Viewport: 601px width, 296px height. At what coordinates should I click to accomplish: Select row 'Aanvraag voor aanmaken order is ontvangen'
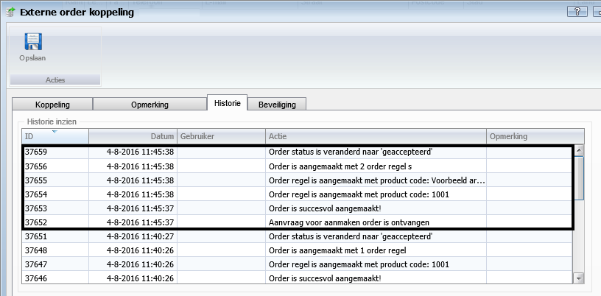pos(349,222)
